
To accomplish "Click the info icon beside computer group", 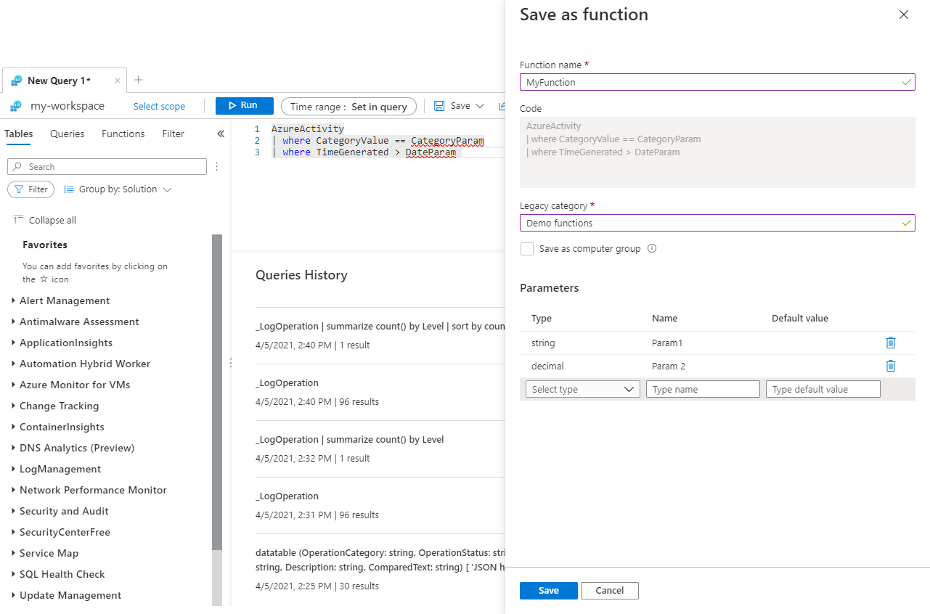I will tap(652, 248).
